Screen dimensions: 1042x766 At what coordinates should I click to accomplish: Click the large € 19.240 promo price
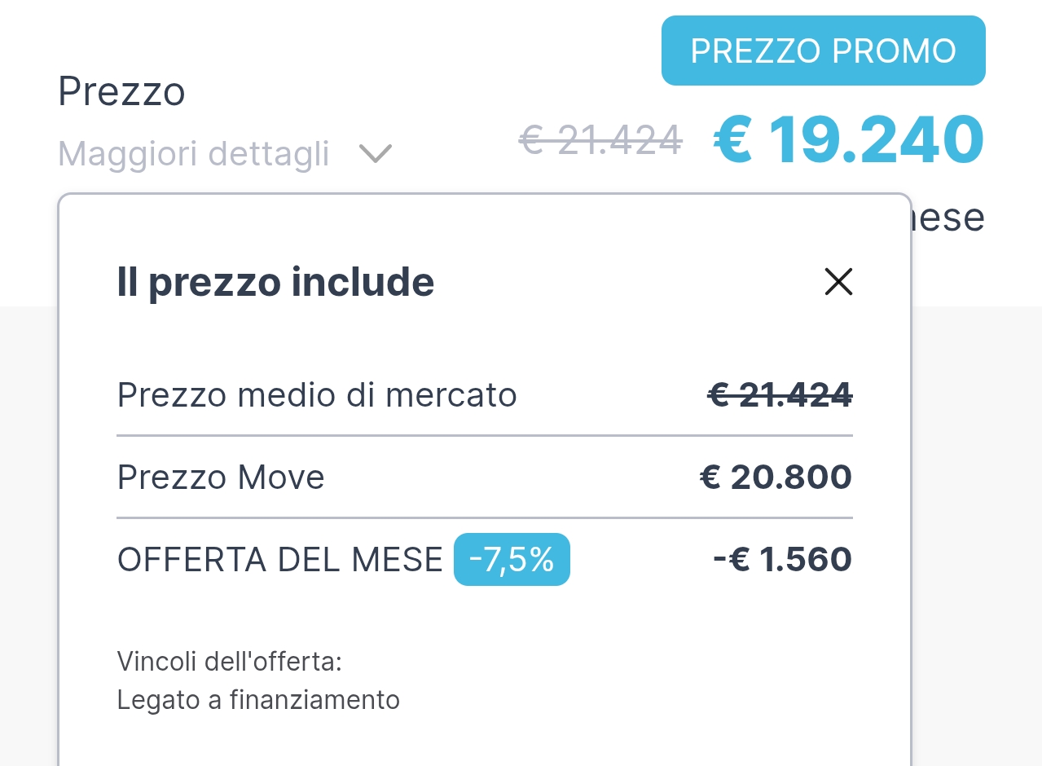849,139
